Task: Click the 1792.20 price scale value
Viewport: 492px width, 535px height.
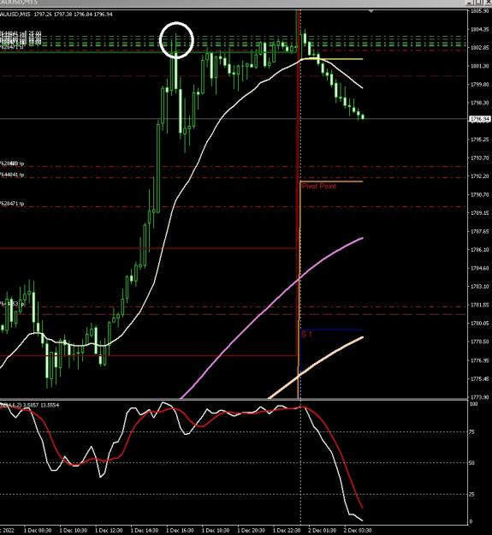Action: point(479,176)
